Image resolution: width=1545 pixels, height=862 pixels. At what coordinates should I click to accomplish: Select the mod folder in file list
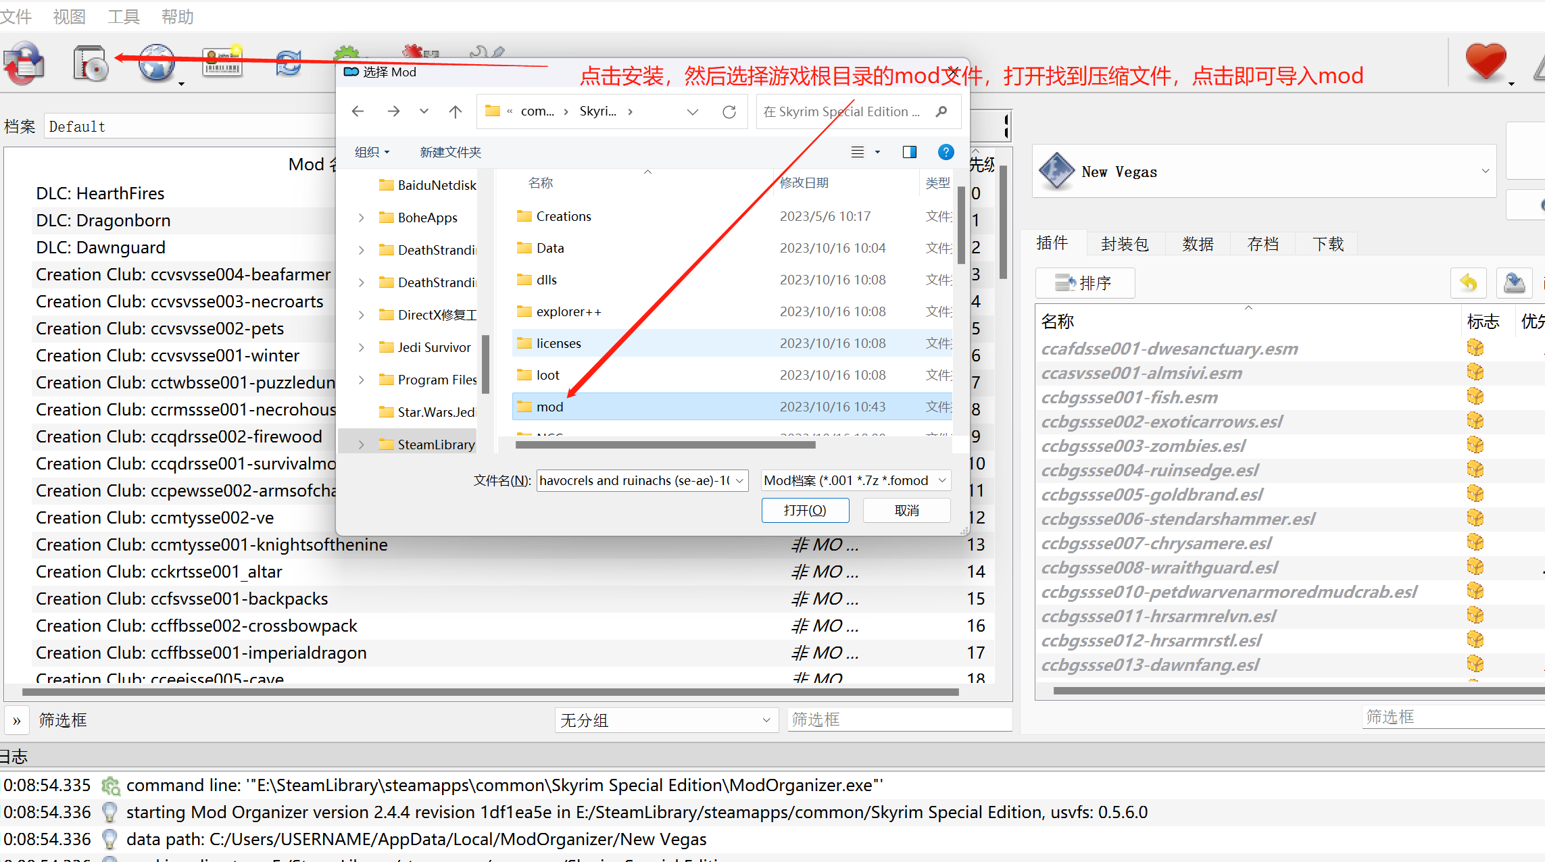550,407
